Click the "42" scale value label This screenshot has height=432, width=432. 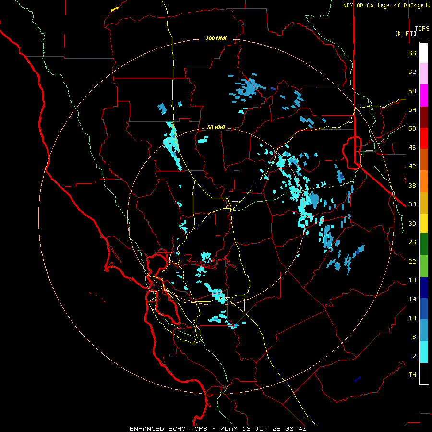412,167
